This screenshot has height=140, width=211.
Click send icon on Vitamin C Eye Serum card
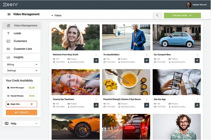(x=147, y=105)
